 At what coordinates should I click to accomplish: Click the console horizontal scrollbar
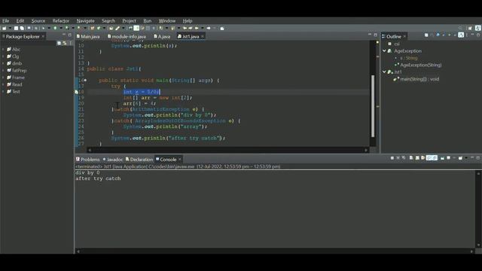[x=275, y=251]
